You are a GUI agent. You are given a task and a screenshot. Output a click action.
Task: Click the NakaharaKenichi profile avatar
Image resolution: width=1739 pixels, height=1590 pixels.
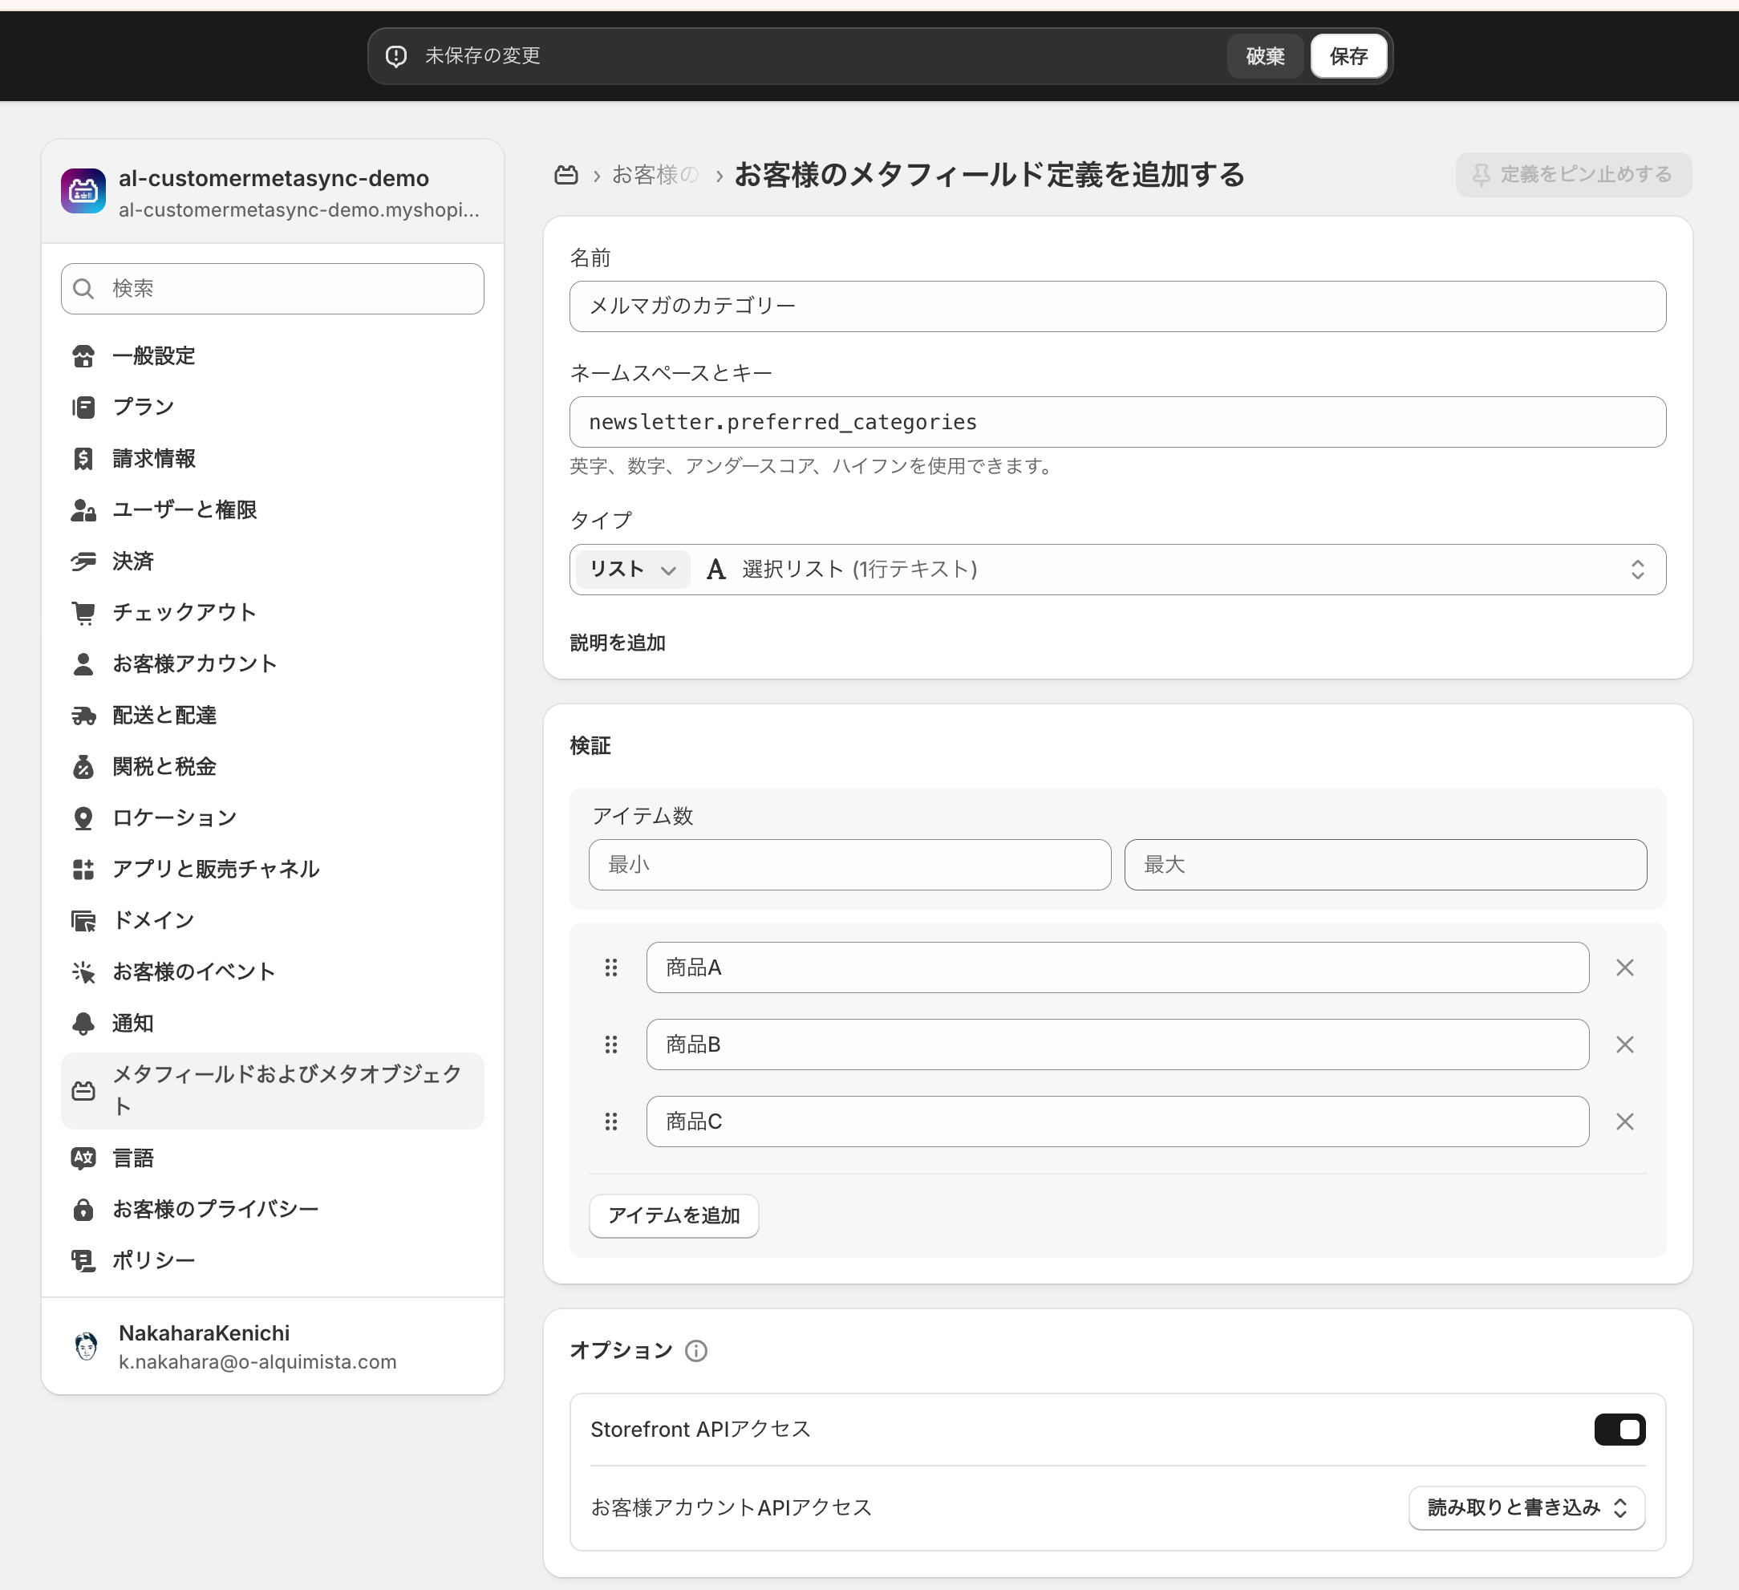point(85,1346)
